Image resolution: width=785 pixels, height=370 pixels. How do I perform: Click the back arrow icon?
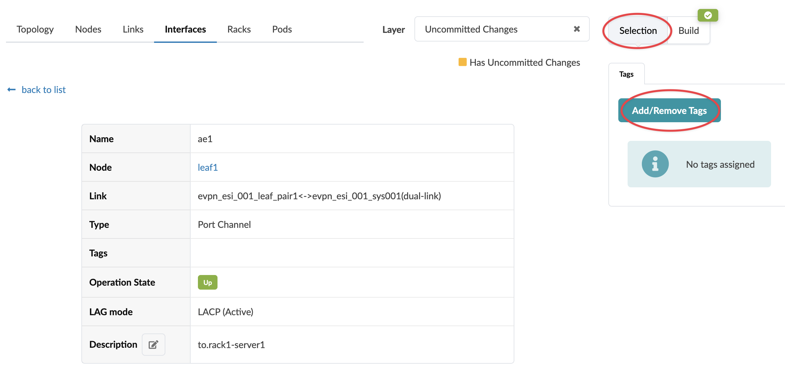12,90
